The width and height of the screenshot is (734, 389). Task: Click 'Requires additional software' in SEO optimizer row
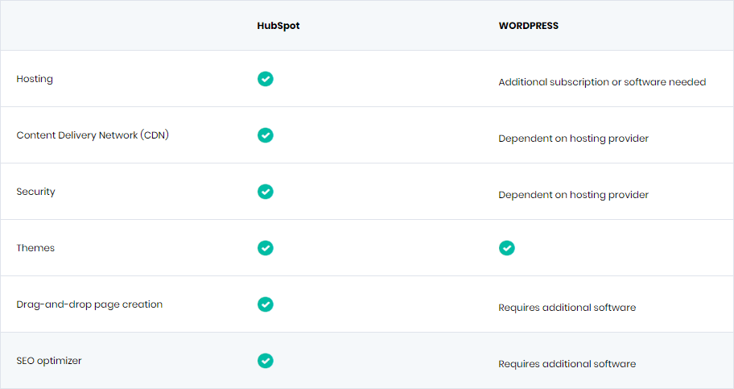coord(567,364)
